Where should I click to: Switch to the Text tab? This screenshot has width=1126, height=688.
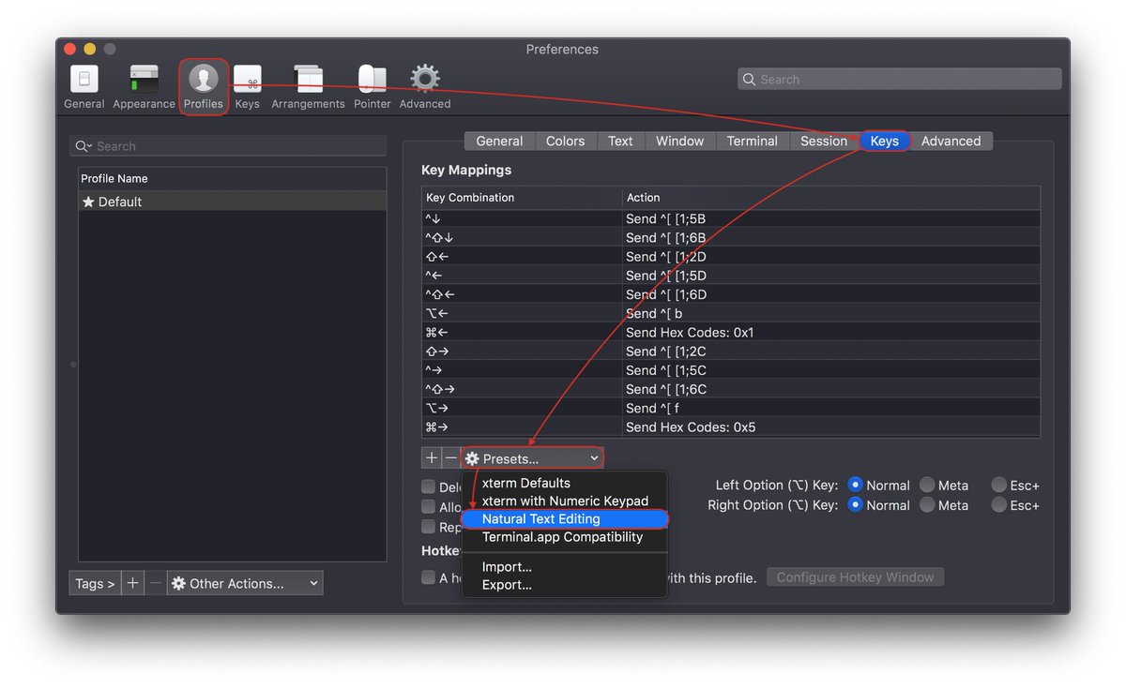(x=620, y=141)
